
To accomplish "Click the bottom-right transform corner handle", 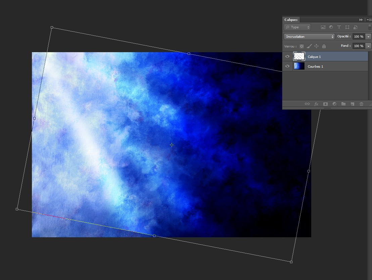I will tap(291, 262).
